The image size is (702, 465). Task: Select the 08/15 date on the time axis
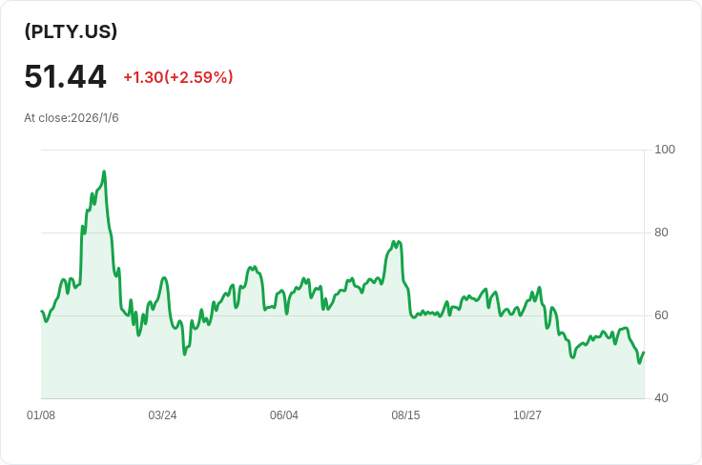click(x=405, y=415)
